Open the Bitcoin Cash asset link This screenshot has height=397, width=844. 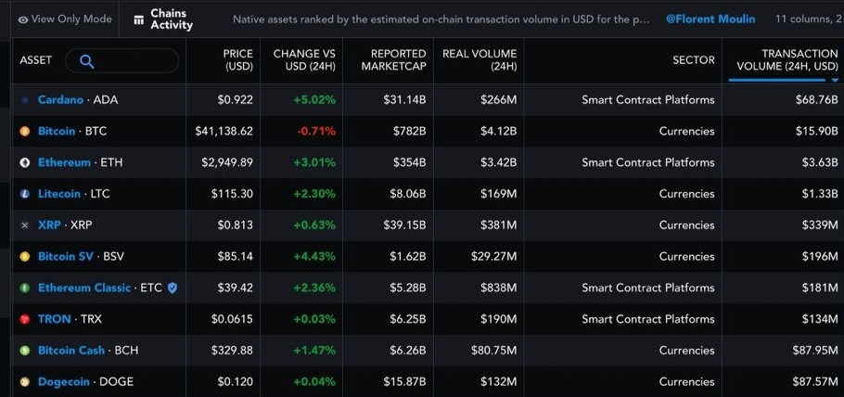[71, 351]
